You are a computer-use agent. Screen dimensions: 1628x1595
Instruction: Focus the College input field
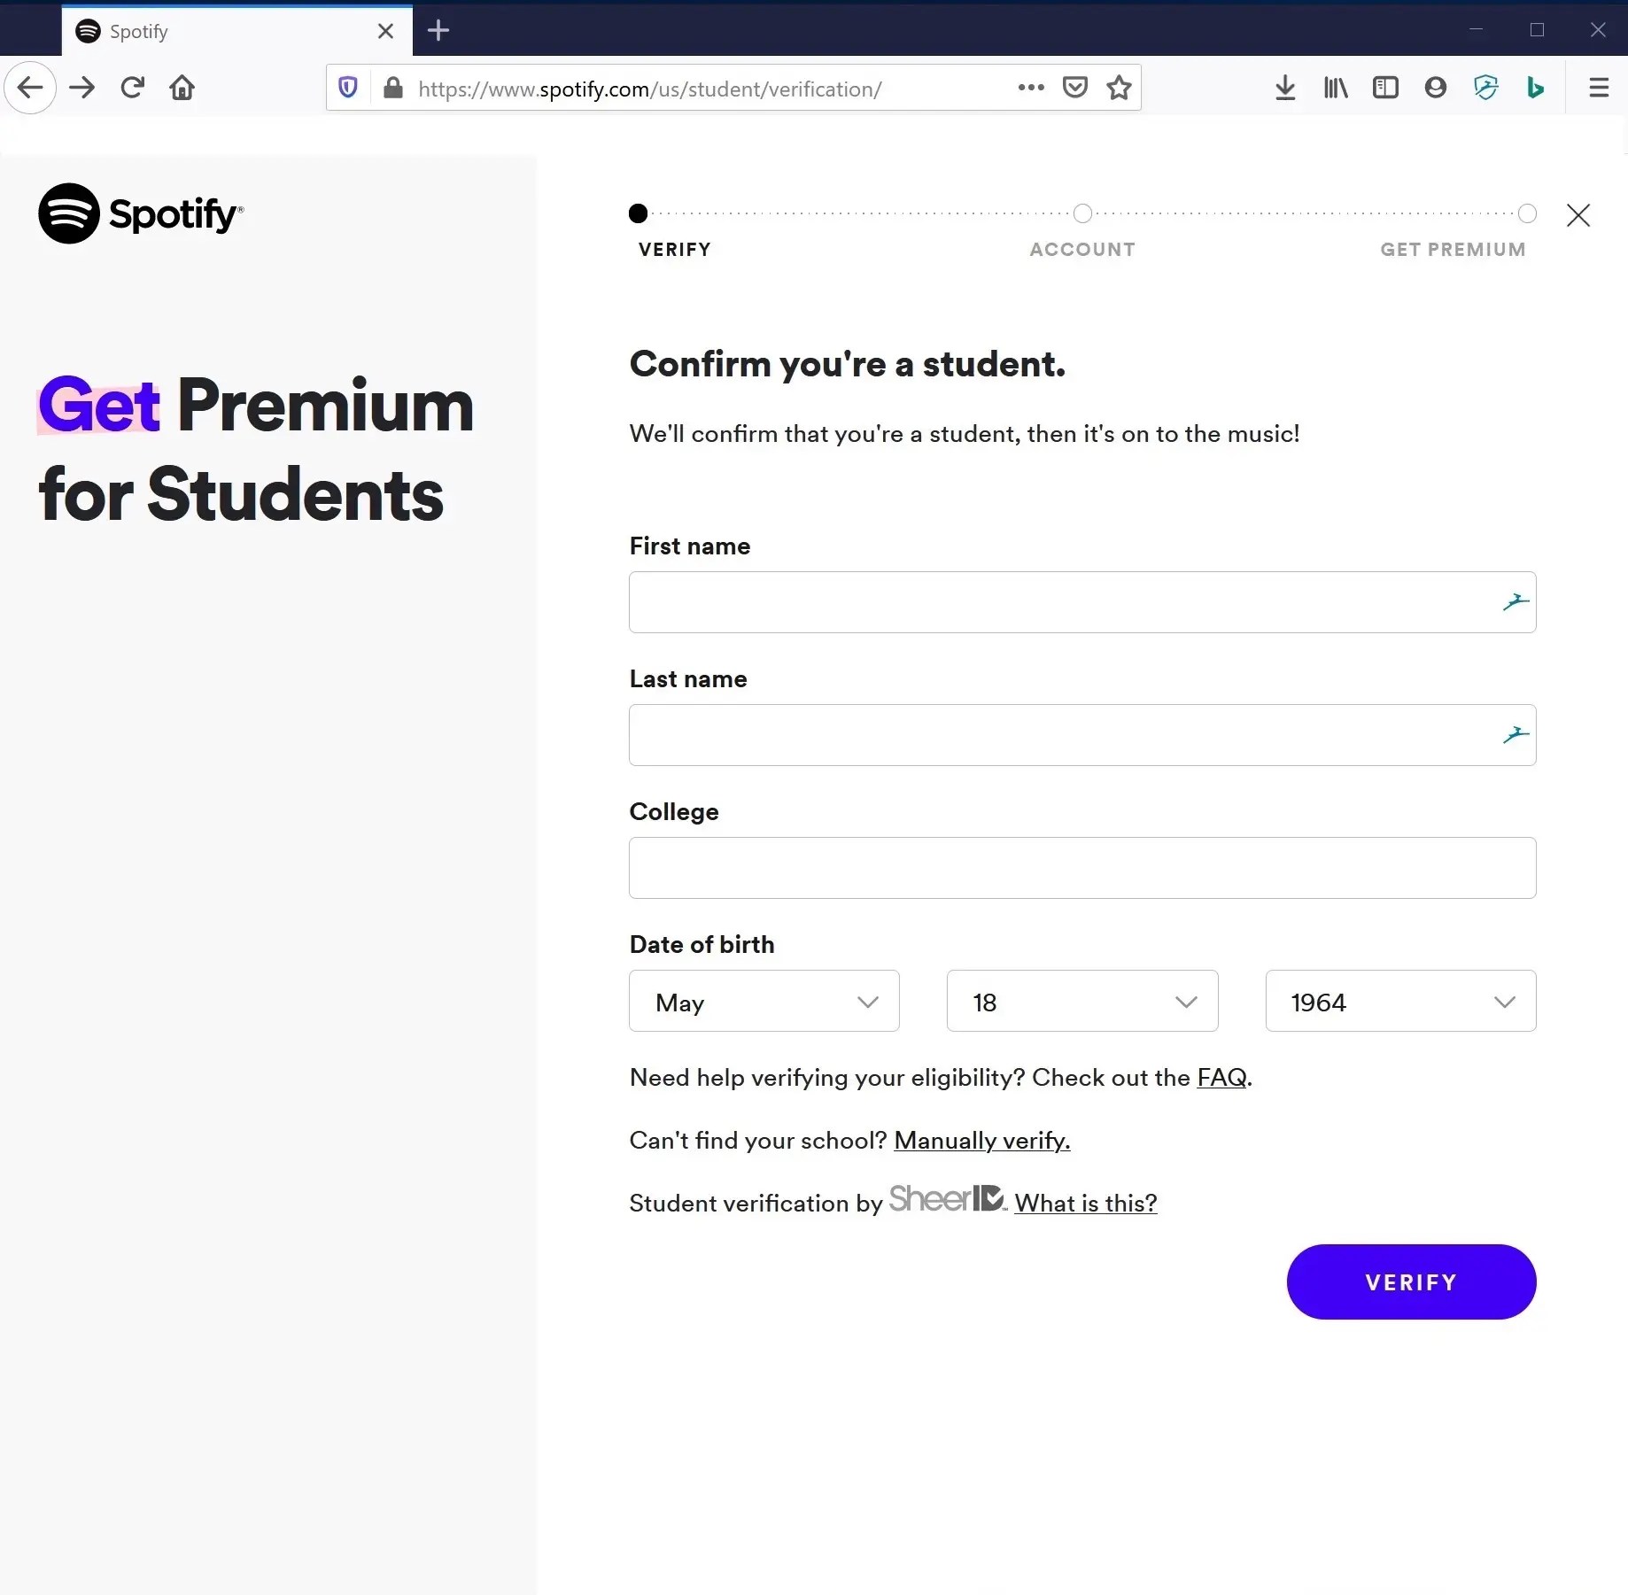[x=1081, y=868]
